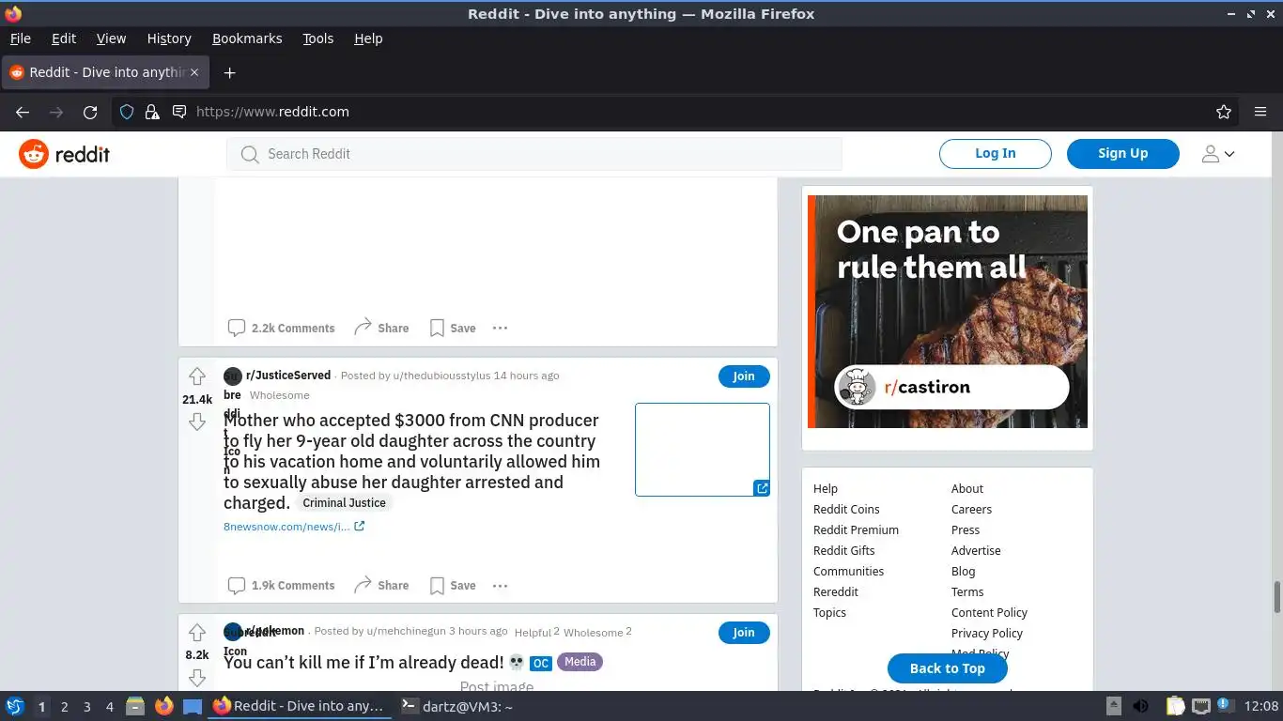This screenshot has height=721, width=1283.
Task: Open the JusticeServed post thumbnail
Action: coord(703,450)
